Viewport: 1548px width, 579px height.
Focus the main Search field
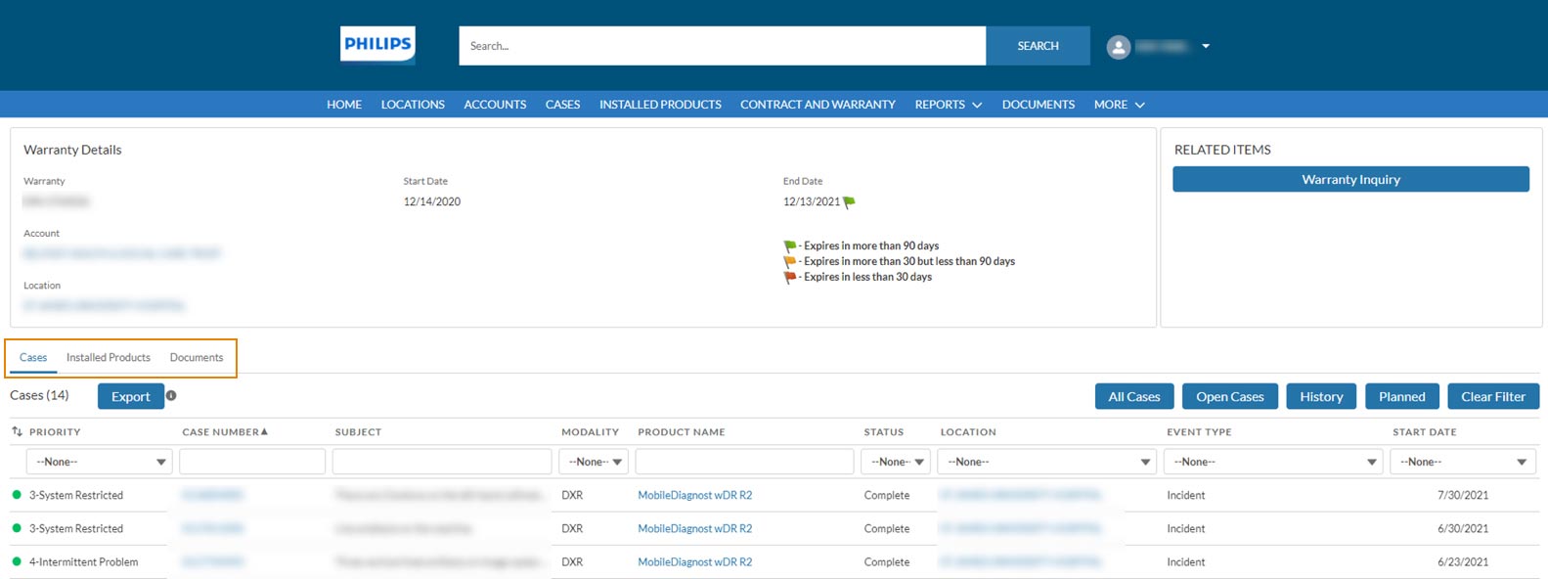pos(722,46)
